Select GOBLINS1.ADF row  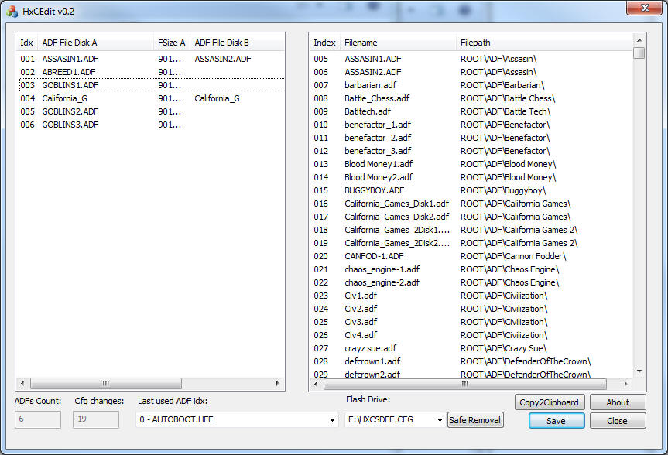(152, 85)
